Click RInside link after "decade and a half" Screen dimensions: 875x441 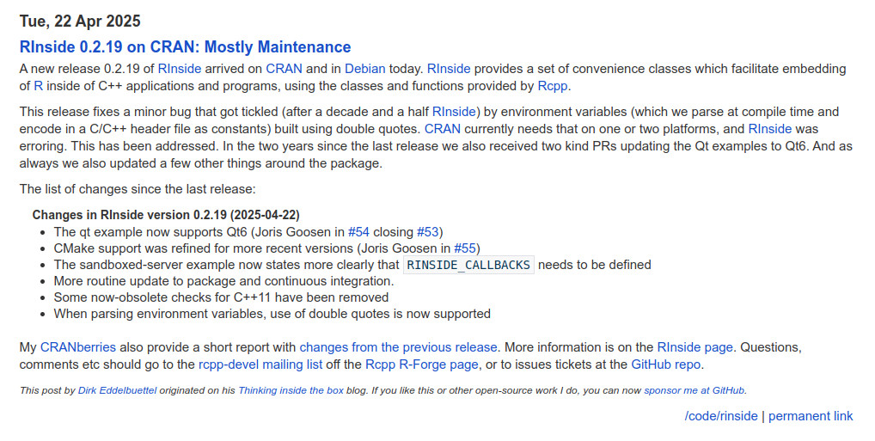point(454,112)
